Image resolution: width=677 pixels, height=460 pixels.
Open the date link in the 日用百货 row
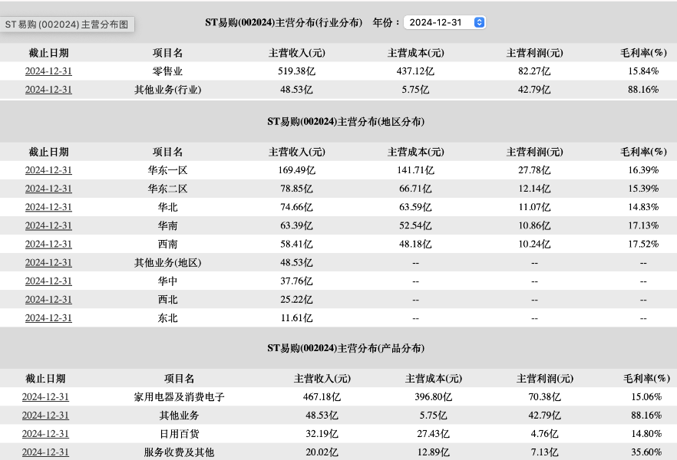[x=45, y=434]
